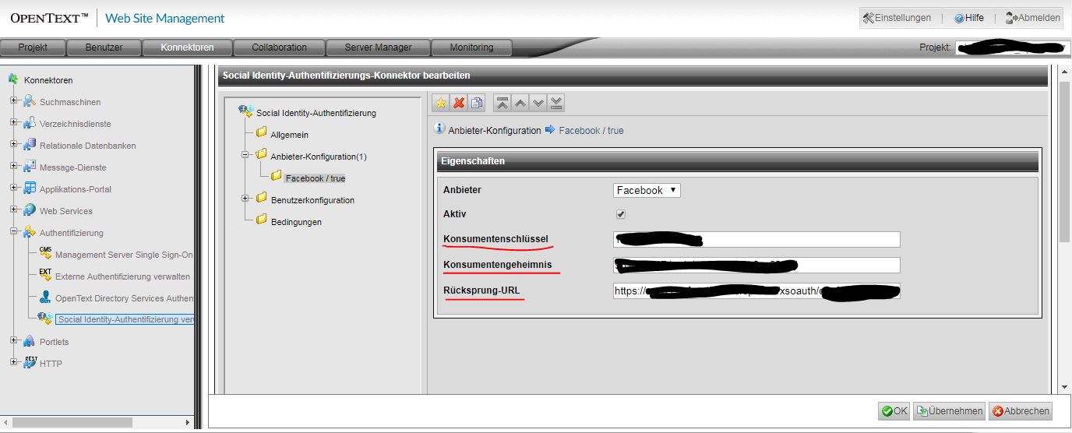The image size is (1072, 433).
Task: Click the Konsumentengeheimnis input field
Action: 756,265
